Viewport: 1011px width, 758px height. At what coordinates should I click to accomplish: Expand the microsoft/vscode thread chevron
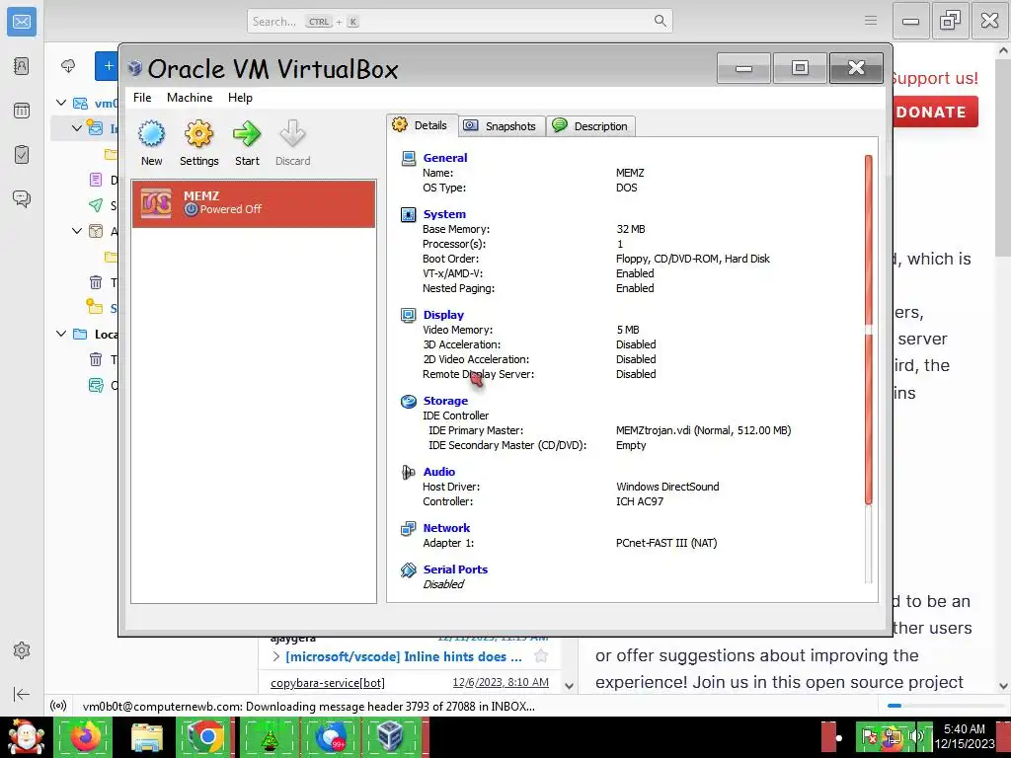(x=276, y=656)
